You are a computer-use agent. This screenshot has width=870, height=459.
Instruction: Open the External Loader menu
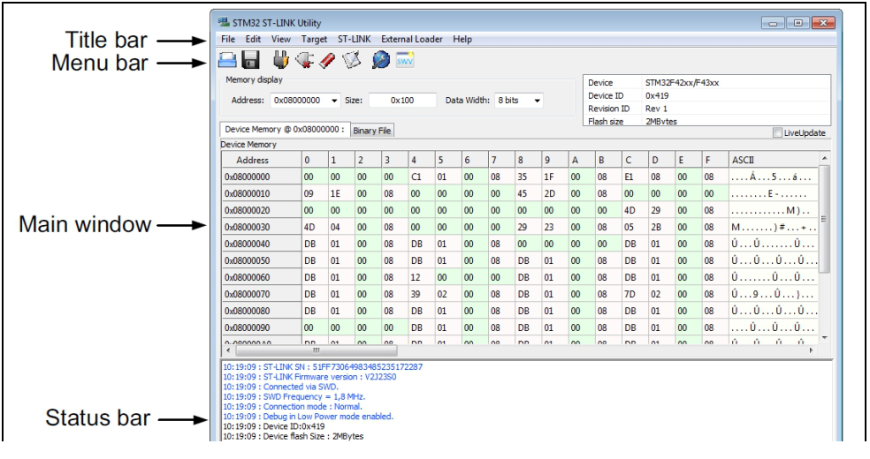point(412,39)
